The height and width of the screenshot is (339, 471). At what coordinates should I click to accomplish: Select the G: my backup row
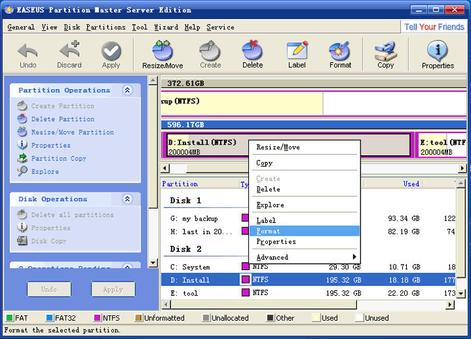coord(308,219)
